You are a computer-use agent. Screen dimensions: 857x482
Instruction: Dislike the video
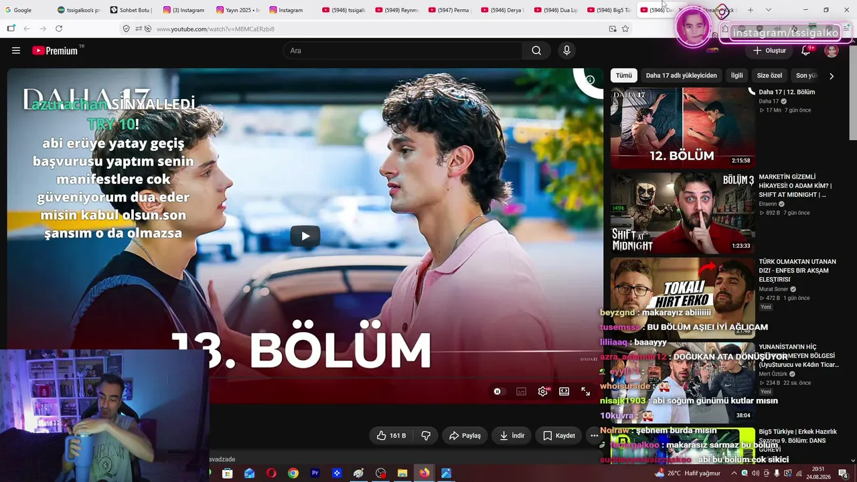(426, 436)
